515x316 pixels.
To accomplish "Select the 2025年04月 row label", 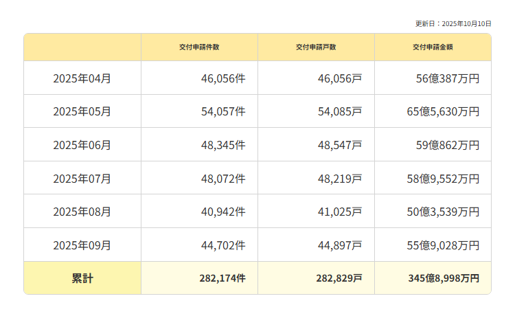I will [x=82, y=78].
